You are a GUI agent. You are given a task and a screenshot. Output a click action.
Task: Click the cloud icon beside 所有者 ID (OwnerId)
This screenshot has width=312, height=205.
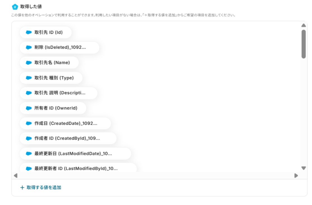pyautogui.click(x=29, y=108)
